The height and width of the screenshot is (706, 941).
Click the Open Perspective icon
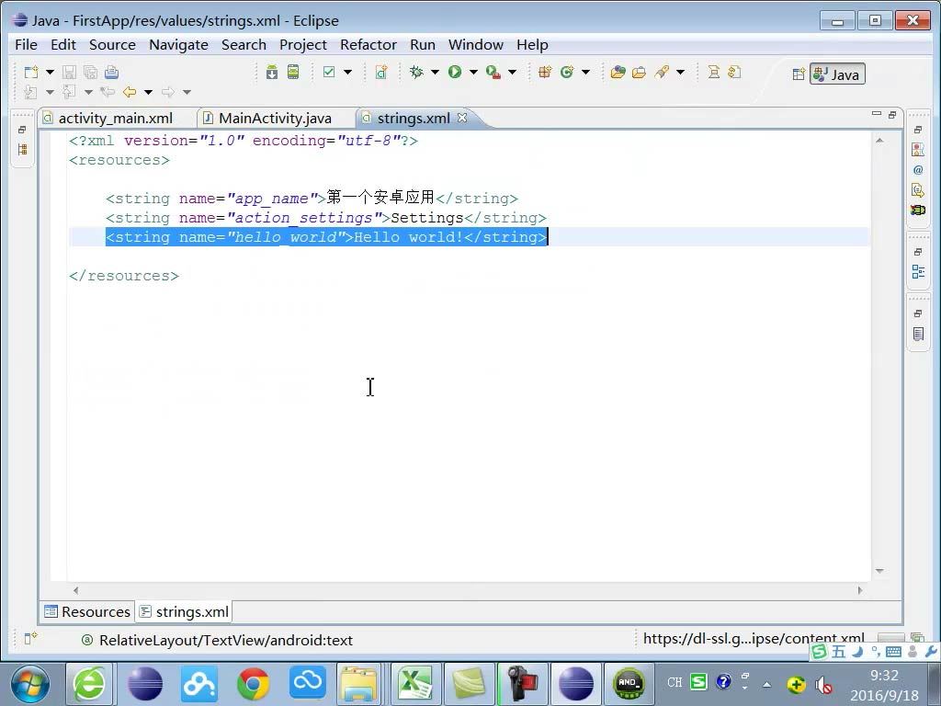click(799, 74)
